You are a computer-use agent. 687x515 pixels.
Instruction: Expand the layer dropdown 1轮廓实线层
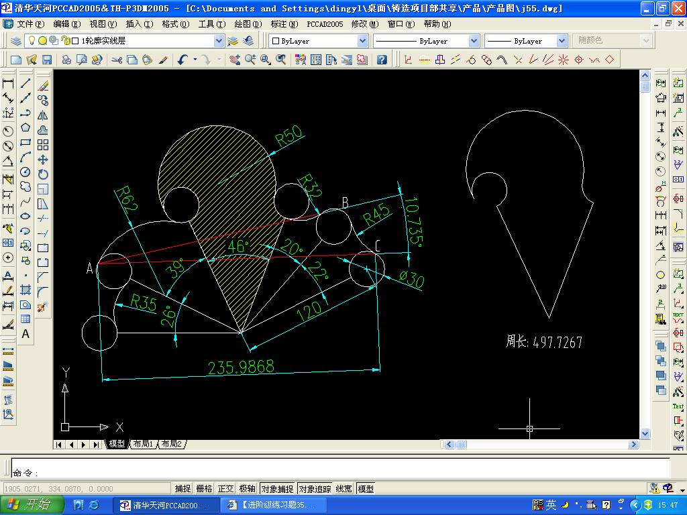(x=219, y=41)
